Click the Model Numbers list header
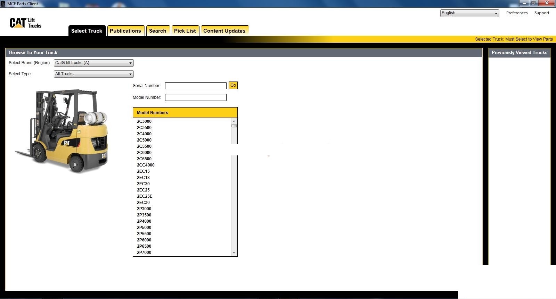The image size is (556, 299). click(185, 113)
